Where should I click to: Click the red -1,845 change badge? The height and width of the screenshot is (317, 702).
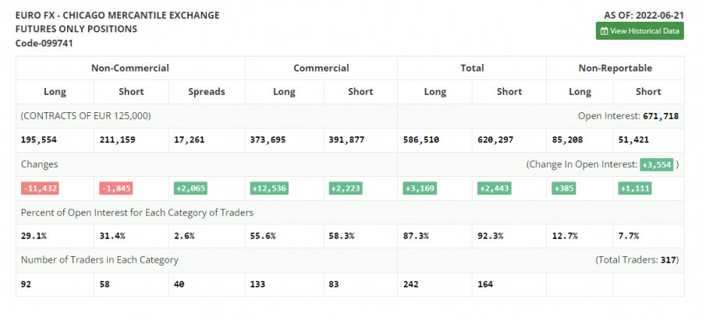click(x=117, y=188)
